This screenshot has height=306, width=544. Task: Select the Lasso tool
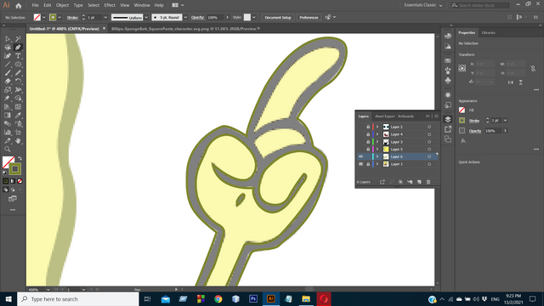click(8, 48)
